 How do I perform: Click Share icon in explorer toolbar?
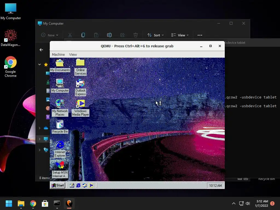tap(122, 35)
